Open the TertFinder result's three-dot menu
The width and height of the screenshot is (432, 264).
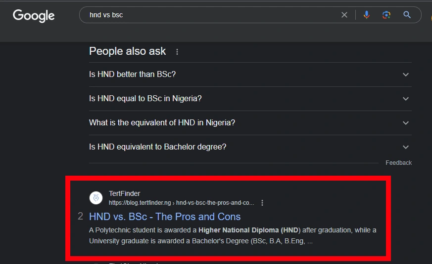point(262,203)
